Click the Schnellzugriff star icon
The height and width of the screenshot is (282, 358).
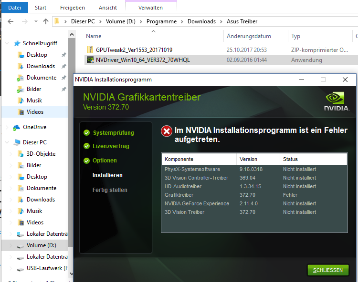click(17, 43)
